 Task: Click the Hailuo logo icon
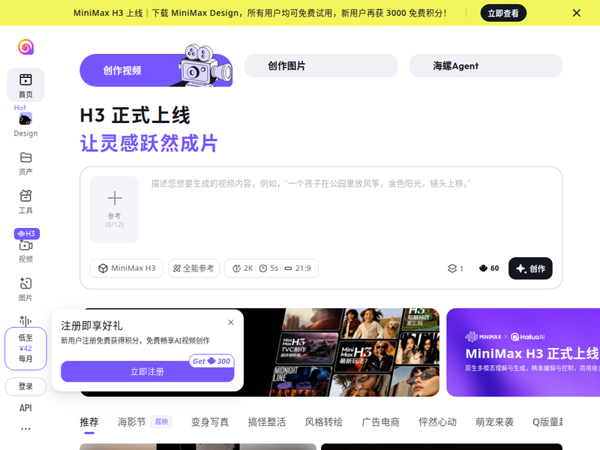pyautogui.click(x=25, y=47)
